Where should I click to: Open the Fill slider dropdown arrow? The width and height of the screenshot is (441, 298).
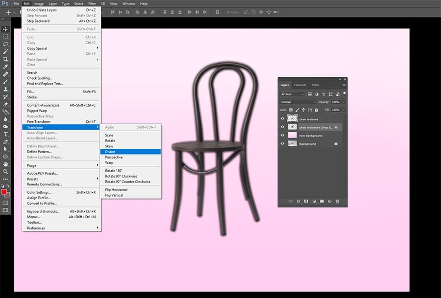[343, 110]
